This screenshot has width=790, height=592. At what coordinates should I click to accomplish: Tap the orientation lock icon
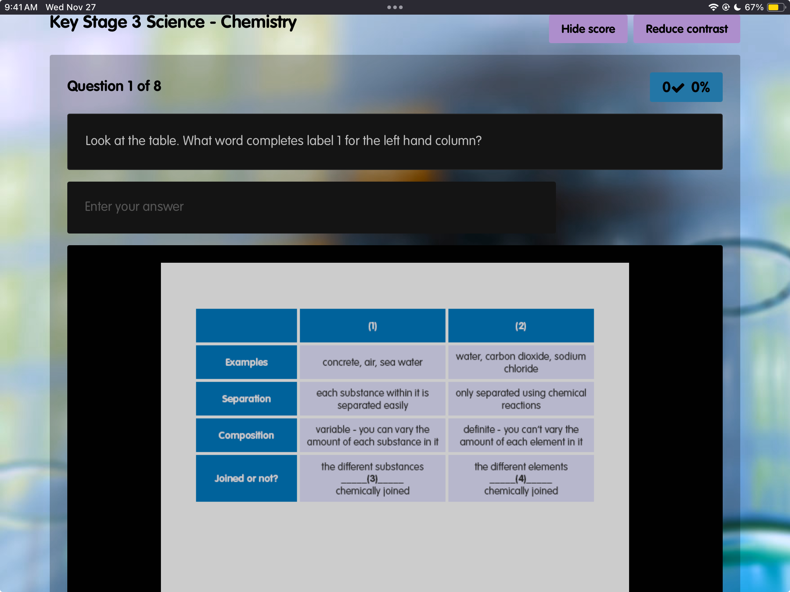[x=726, y=7]
